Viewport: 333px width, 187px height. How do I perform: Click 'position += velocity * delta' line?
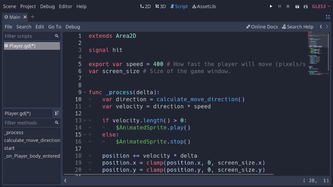150,156
